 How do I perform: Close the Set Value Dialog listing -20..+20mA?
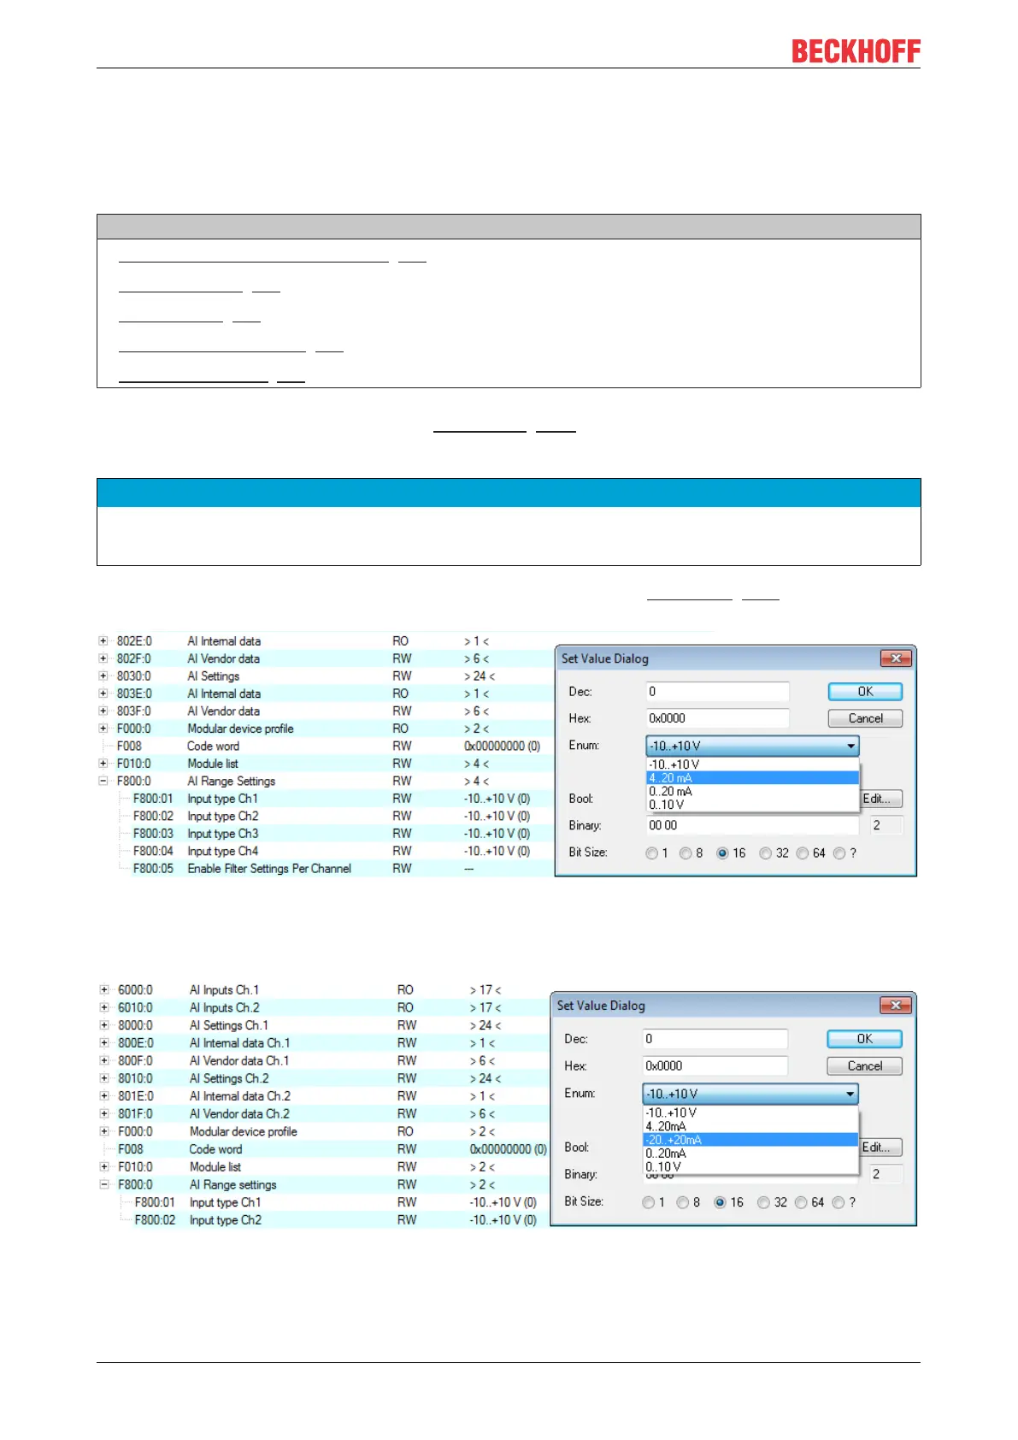(895, 1006)
